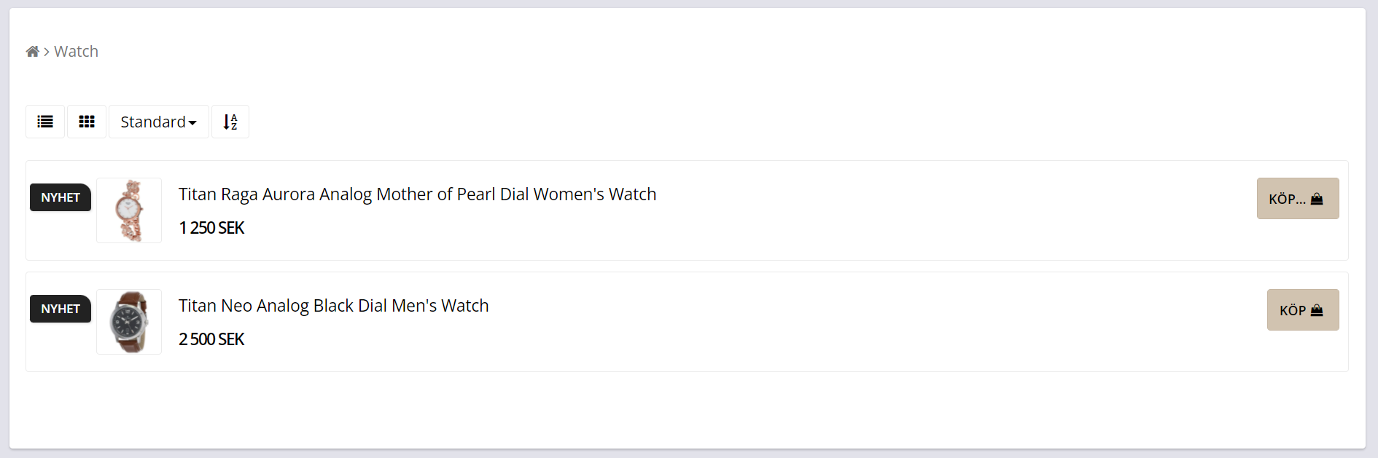1378x458 pixels.
Task: Click the Titan Raga rose gold watch thumbnail
Action: click(x=129, y=210)
